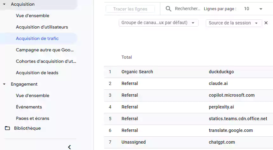The height and width of the screenshot is (150, 273).
Task: Click the Organic Search cell
Action: click(137, 72)
